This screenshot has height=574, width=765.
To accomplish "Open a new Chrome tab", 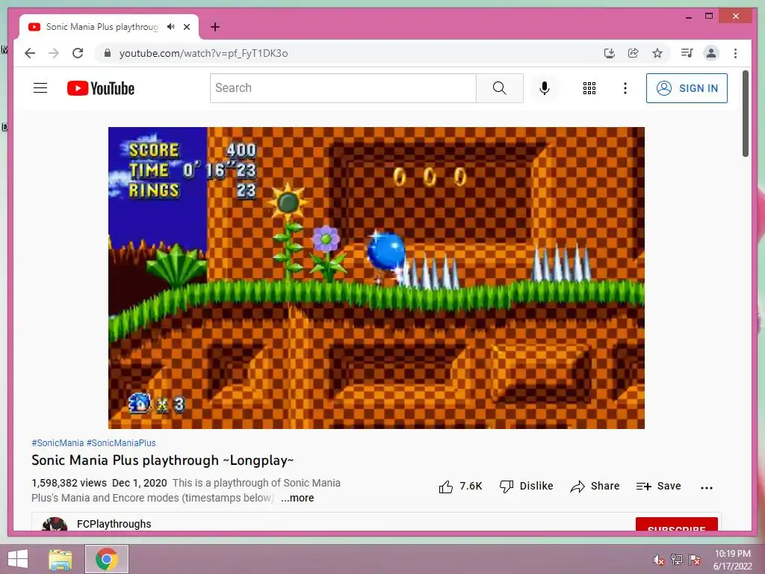I will pyautogui.click(x=215, y=27).
